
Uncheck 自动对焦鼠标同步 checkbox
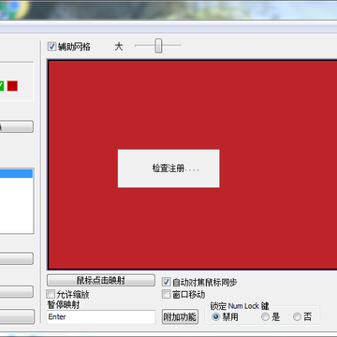click(x=167, y=282)
